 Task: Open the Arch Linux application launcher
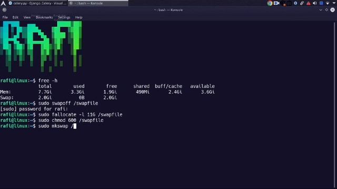pos(3,3)
